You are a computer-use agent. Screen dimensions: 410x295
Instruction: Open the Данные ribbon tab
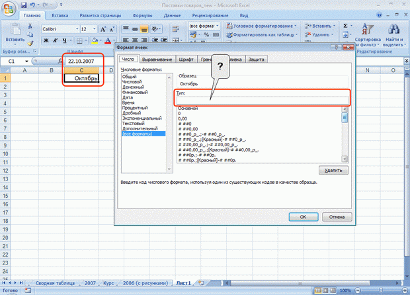coord(172,15)
